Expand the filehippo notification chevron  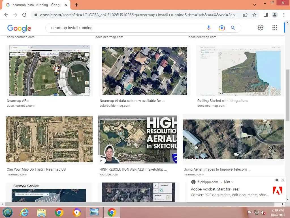click(x=233, y=182)
